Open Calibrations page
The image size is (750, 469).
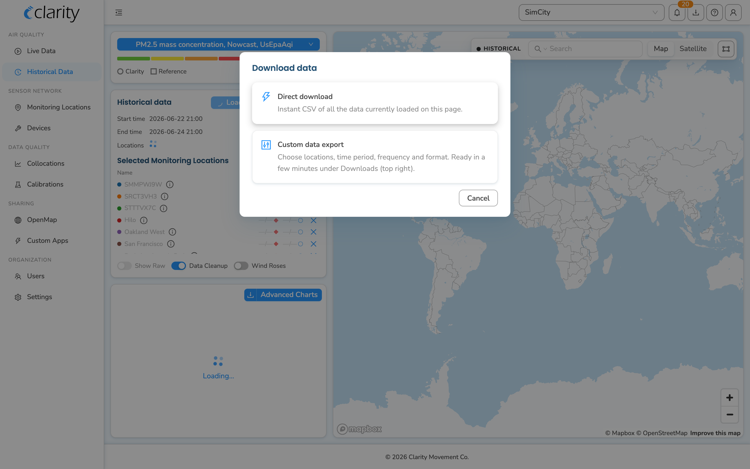52,184
